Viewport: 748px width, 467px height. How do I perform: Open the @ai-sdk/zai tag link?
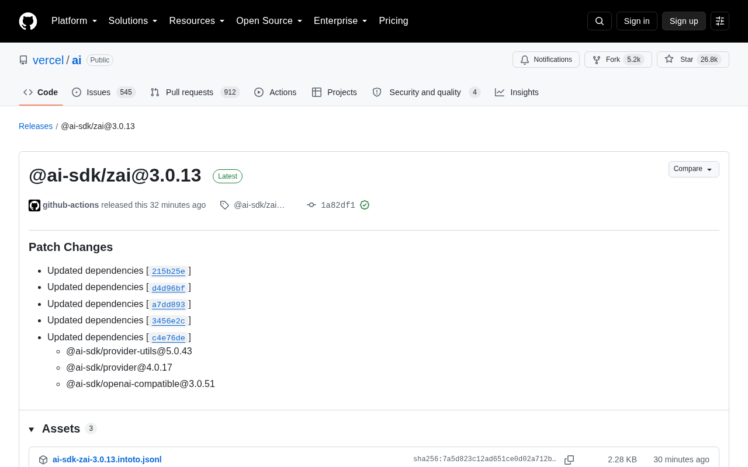[x=259, y=205]
